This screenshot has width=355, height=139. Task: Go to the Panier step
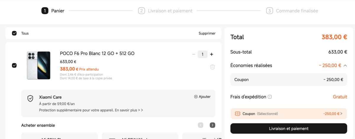(x=53, y=11)
